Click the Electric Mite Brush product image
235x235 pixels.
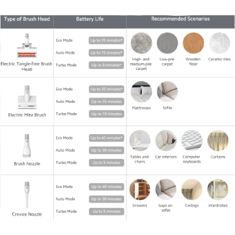point(27,97)
